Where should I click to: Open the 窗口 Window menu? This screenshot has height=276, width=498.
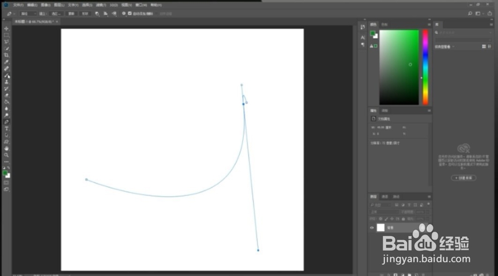[141, 5]
